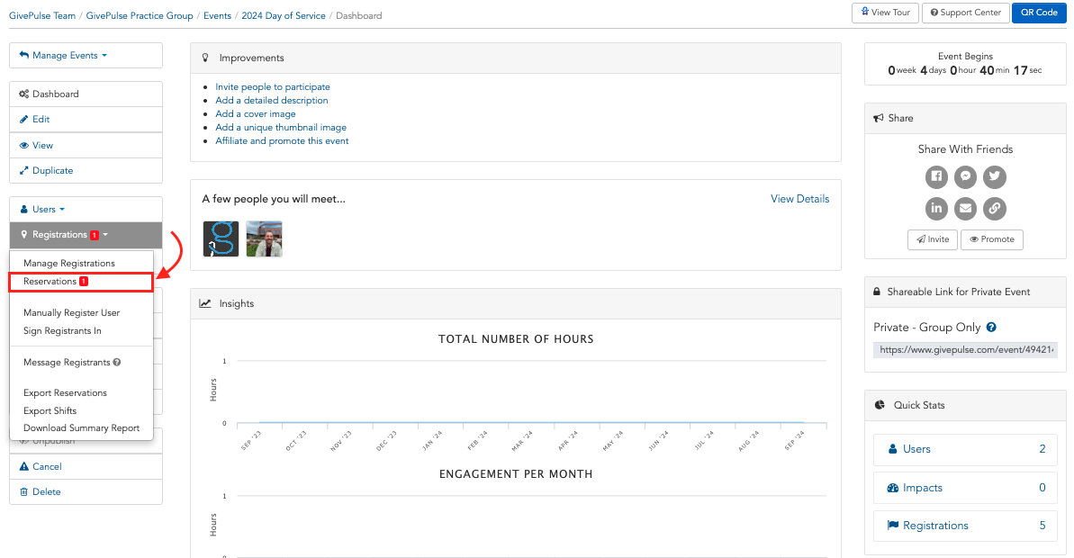1074x558 pixels.
Task: Open 2024 Day of Service breadcrumb
Action: pyautogui.click(x=284, y=15)
